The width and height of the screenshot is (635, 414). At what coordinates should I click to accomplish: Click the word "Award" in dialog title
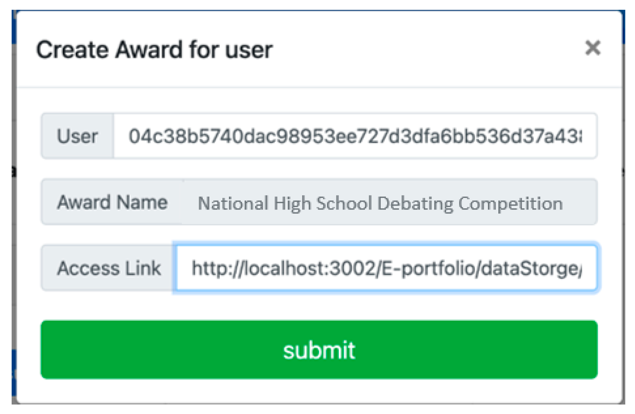(149, 50)
